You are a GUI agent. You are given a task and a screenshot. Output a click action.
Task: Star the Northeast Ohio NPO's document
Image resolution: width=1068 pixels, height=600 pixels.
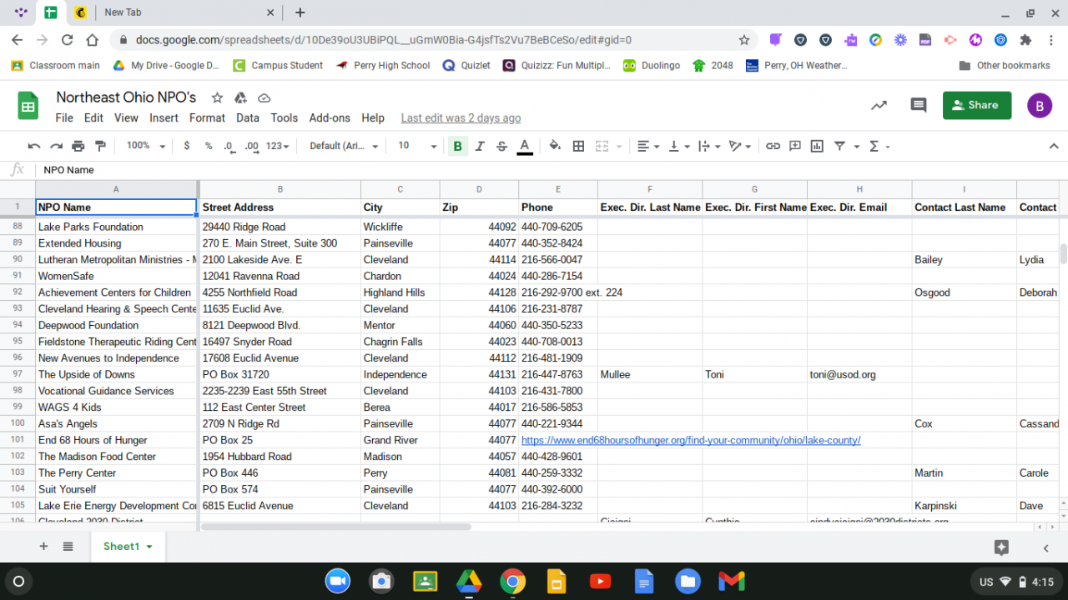coord(217,97)
